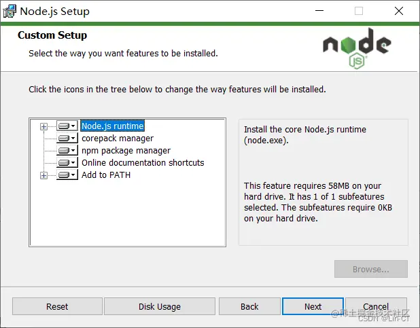Open install option dropdown for Add to PATH
420x328 pixels.
(67, 175)
